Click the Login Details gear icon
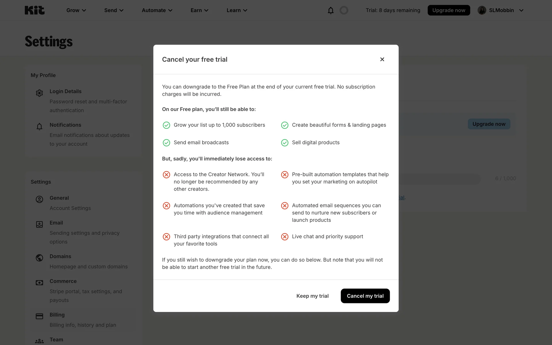Screen dimensions: 552x345 39,93
